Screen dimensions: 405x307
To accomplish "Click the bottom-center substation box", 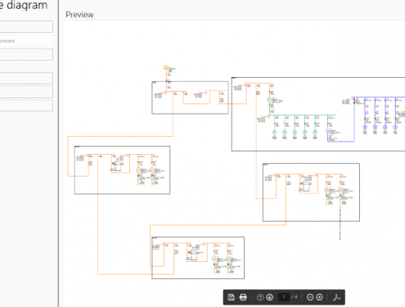I will point(198,258).
